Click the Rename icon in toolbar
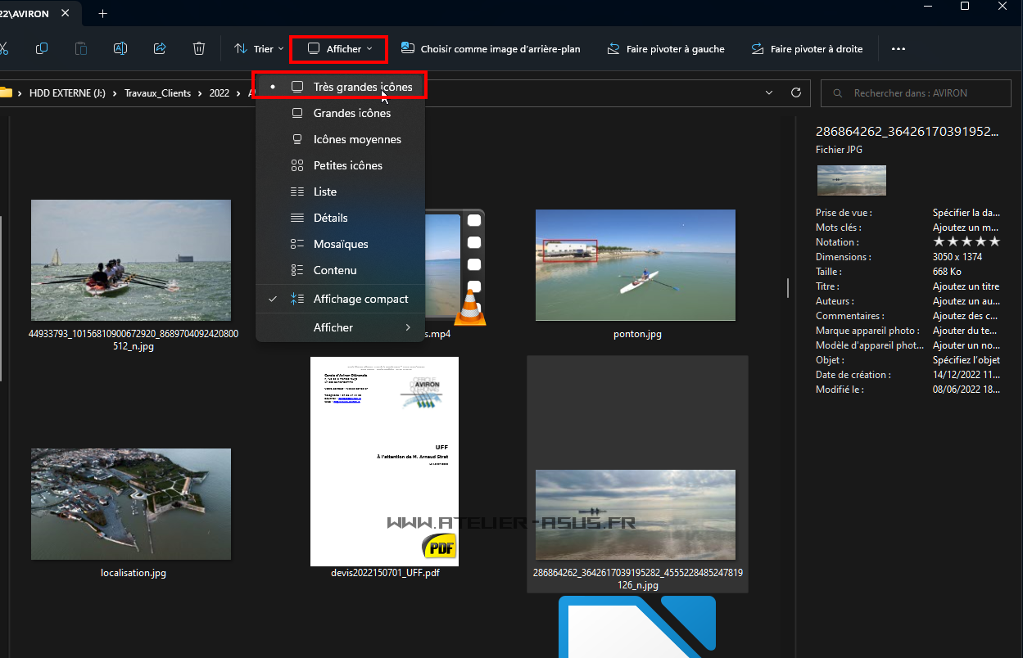 pos(120,49)
